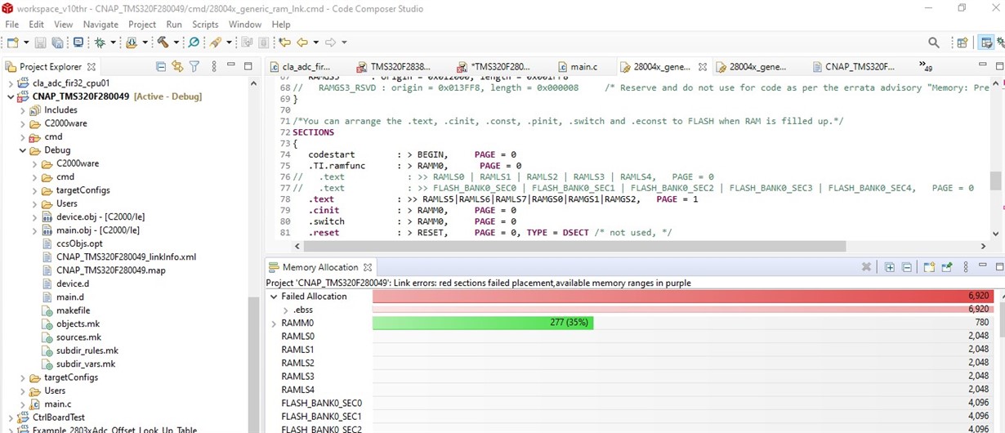Viewport: 1005px width, 433px height.
Task: Open the build hammer dropdown arrow
Action: pyautogui.click(x=176, y=42)
